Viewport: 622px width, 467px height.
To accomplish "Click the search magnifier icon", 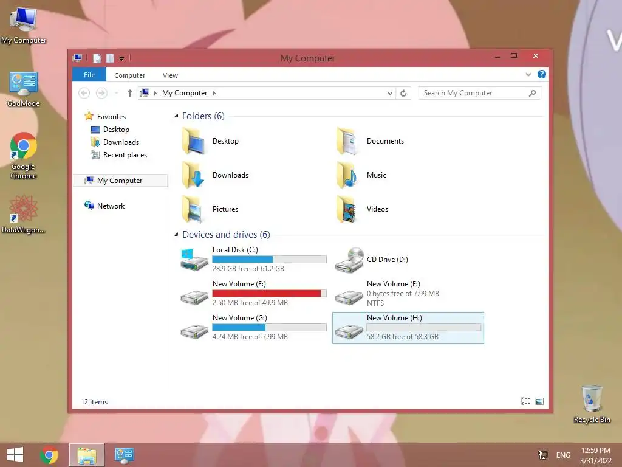I will point(532,93).
